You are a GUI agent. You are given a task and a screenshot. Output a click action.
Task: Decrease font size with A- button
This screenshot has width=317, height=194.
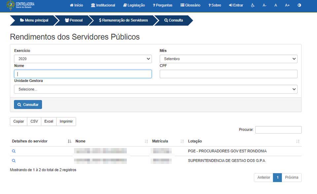pos(264,5)
